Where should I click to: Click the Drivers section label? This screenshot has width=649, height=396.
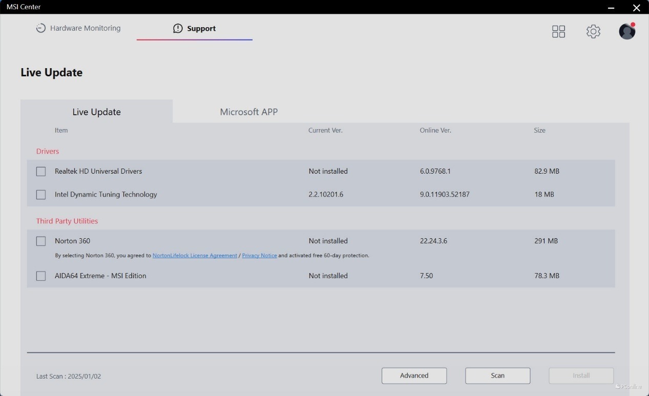tap(48, 151)
